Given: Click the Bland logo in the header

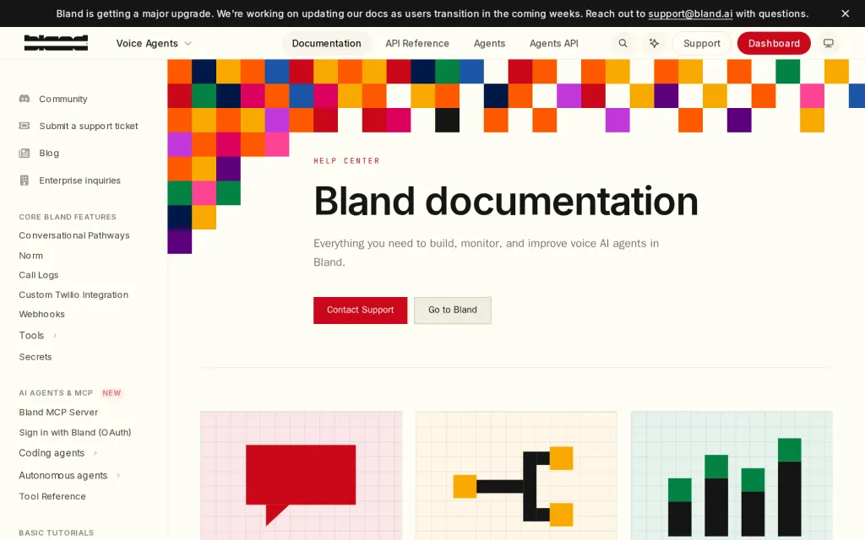Looking at the screenshot, I should pyautogui.click(x=56, y=43).
